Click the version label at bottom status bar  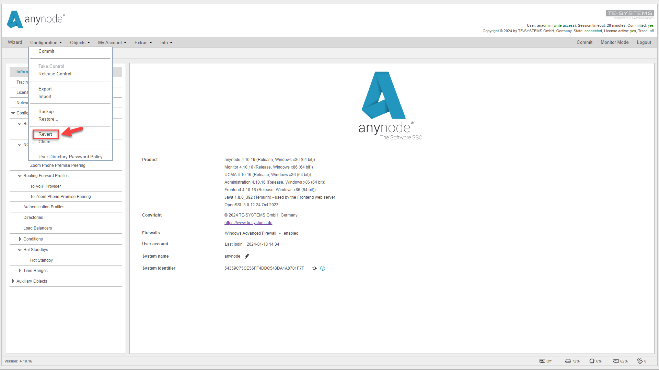19,361
